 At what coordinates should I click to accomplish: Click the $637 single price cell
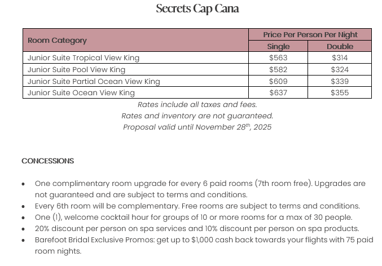[278, 92]
